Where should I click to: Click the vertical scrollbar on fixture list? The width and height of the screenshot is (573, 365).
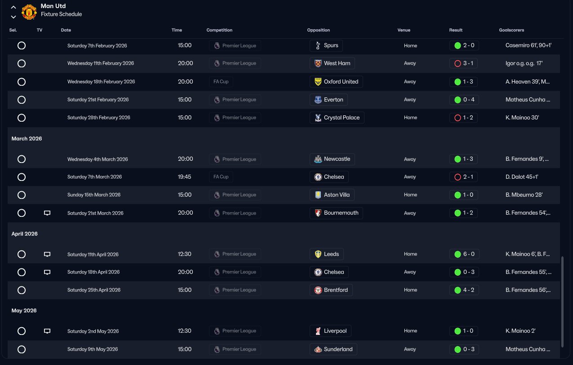click(x=562, y=302)
